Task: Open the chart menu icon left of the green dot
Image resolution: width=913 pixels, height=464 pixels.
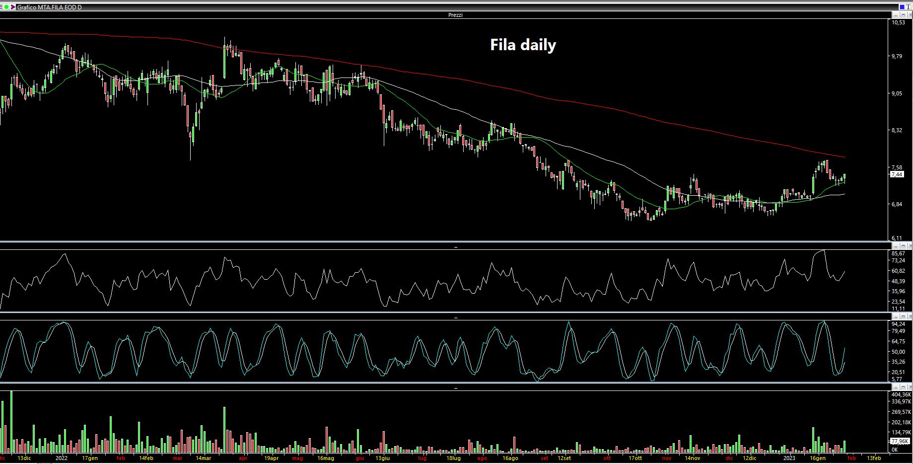Action: click(x=1, y=7)
